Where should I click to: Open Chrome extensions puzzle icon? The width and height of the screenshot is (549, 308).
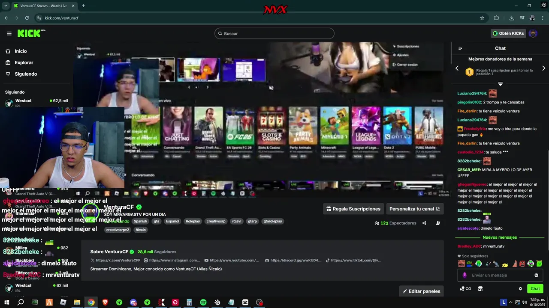point(497,18)
